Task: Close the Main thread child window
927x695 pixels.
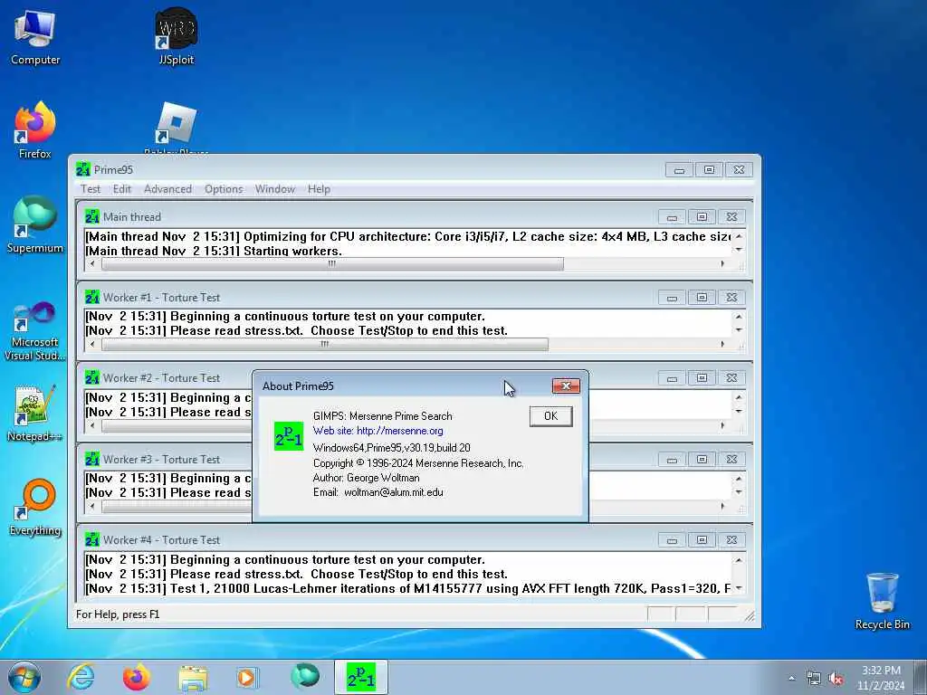Action: click(x=731, y=217)
